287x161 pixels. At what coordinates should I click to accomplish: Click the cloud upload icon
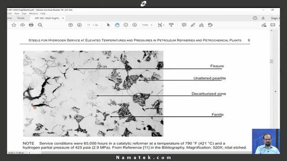(x=22, y=25)
